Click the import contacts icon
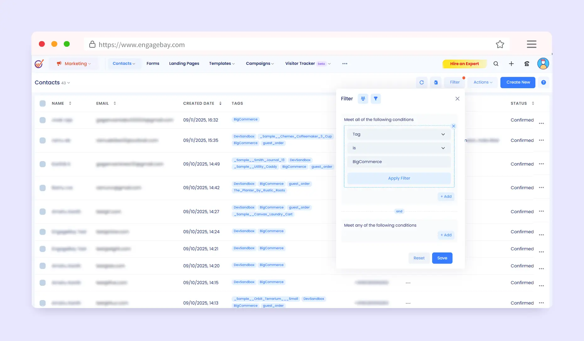 436,83
